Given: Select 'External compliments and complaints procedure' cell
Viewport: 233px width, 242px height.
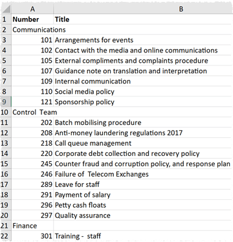Looking at the screenshot, I should point(143,61).
